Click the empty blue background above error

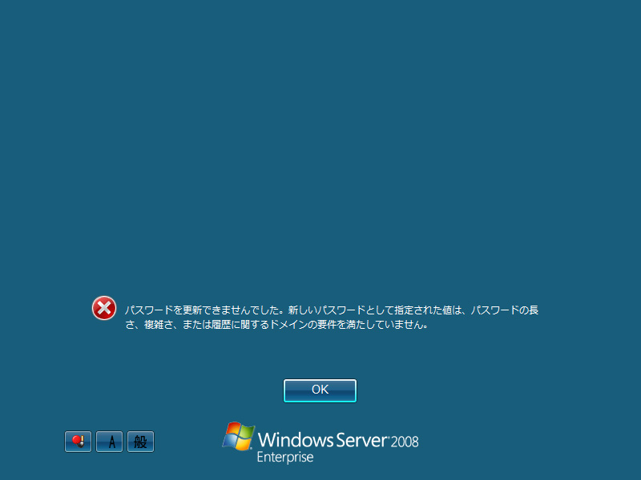pos(320,143)
